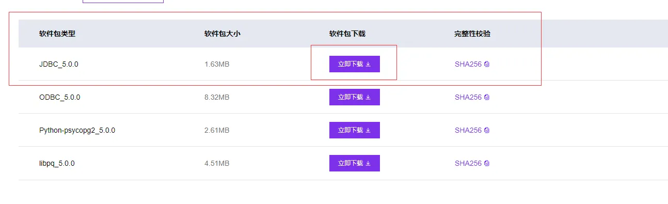
Task: Copy SHA256 icon in libpq_5.0.0 row
Action: click(487, 164)
